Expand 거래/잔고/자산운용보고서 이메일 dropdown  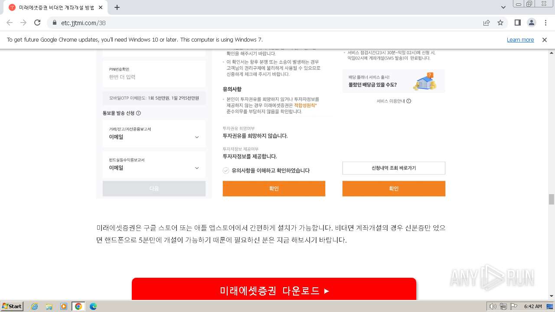(154, 134)
